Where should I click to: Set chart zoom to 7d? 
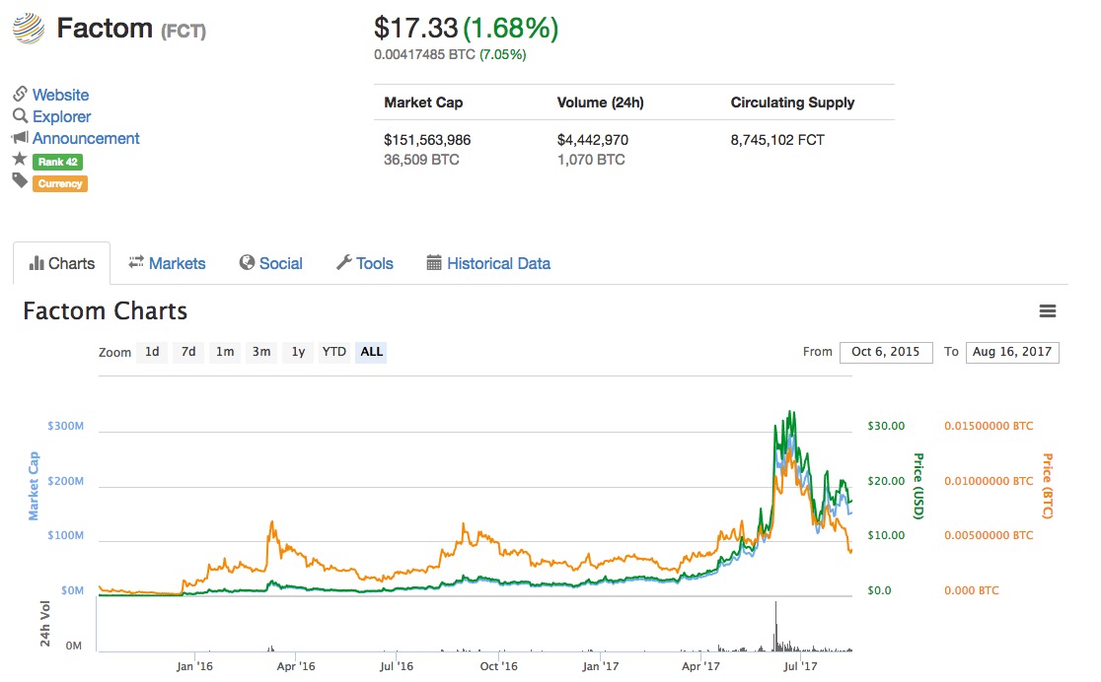point(188,352)
